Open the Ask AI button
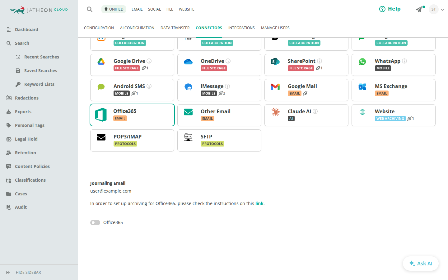448x280 pixels. click(421, 264)
